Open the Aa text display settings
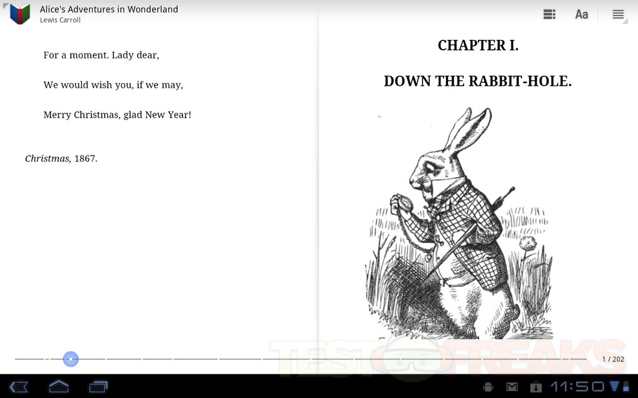Viewport: 638px width, 398px height. tap(581, 14)
